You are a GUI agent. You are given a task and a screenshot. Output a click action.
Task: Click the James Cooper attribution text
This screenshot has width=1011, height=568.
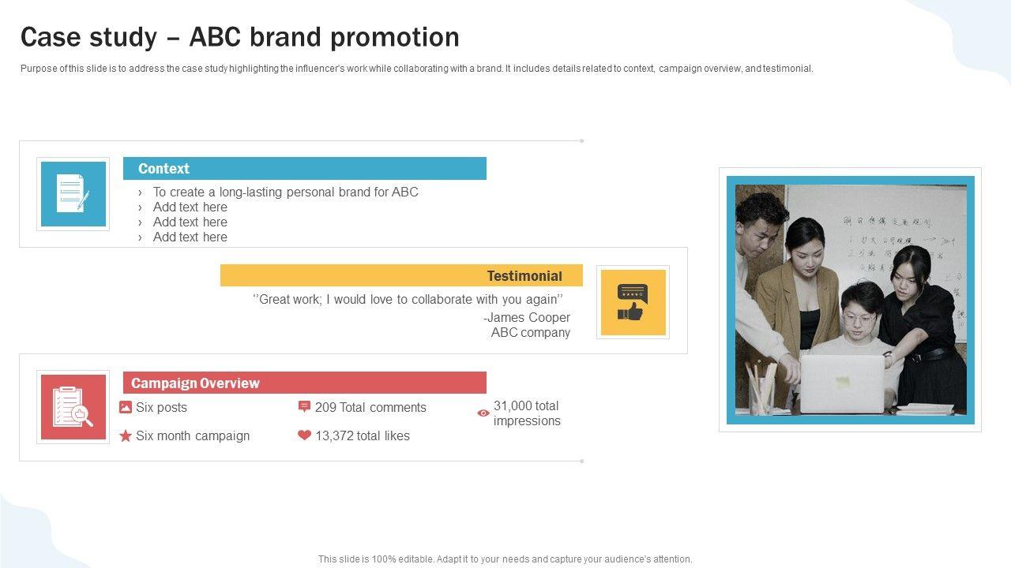click(x=528, y=317)
